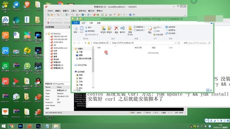Image resolution: width=230 pixels, height=129 pixels.
Task: Open the Windows Start button
Action: (3, 126)
